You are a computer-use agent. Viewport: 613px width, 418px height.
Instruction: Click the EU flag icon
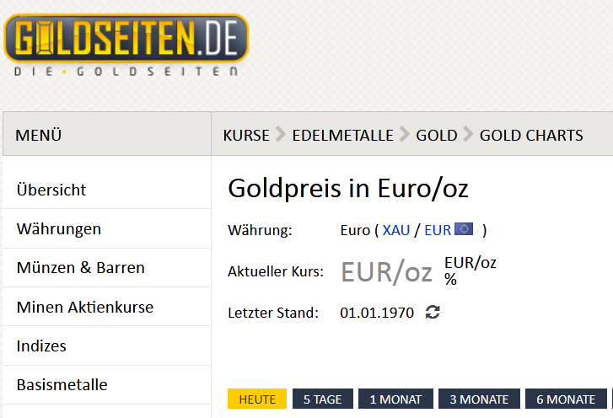(464, 229)
